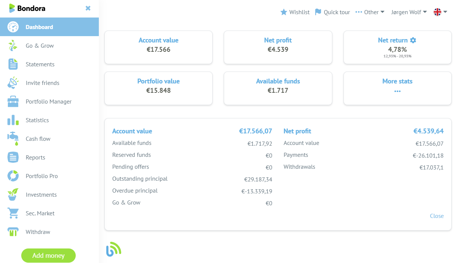
Task: Click the Account value summary card
Action: point(159,47)
